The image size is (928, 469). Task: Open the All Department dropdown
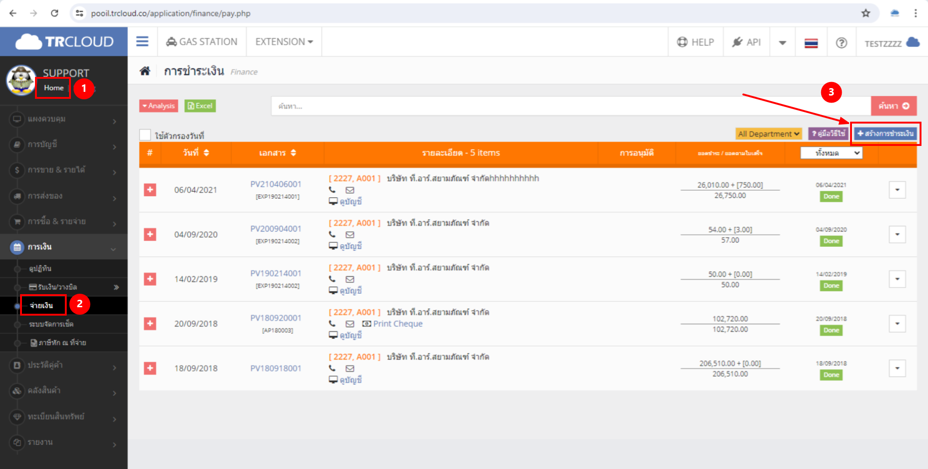(768, 134)
